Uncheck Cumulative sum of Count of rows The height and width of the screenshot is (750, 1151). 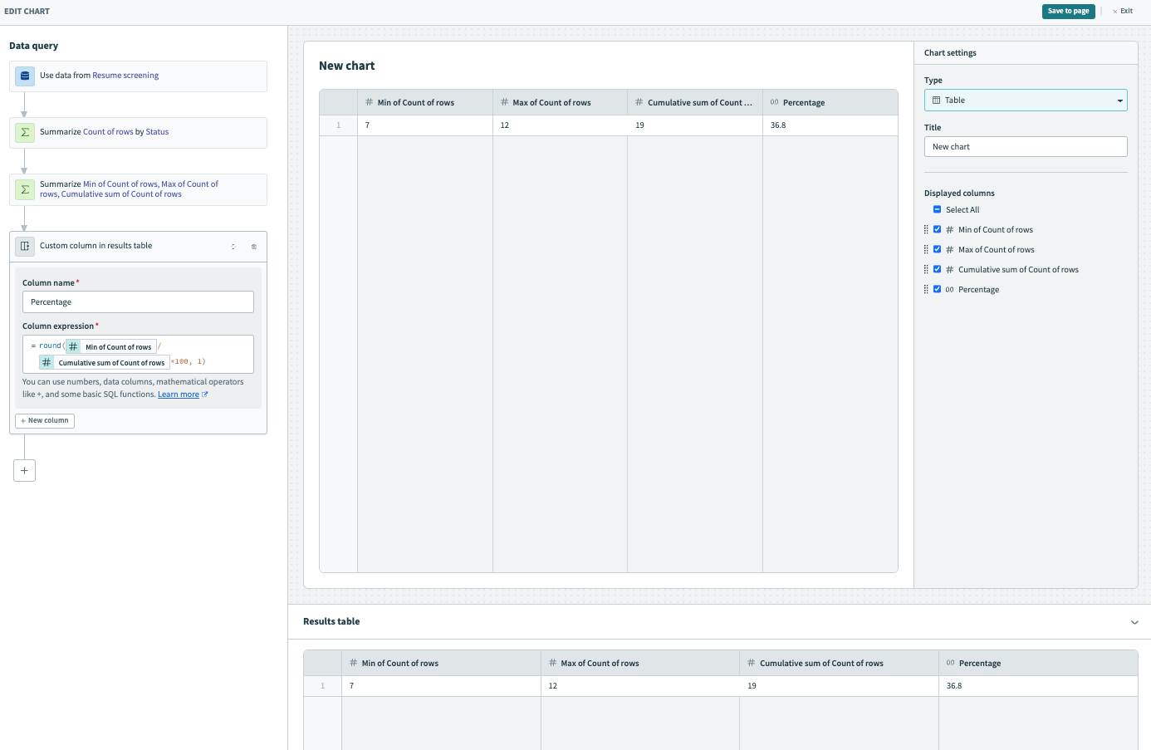[937, 270]
